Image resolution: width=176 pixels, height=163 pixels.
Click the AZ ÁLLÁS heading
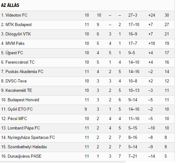tap(10, 5)
